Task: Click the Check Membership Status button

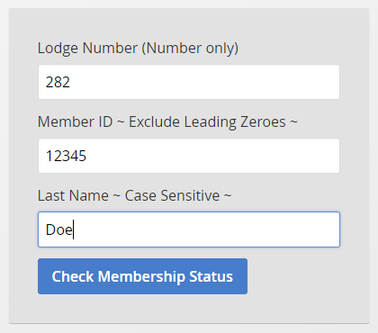Action: 142,276
